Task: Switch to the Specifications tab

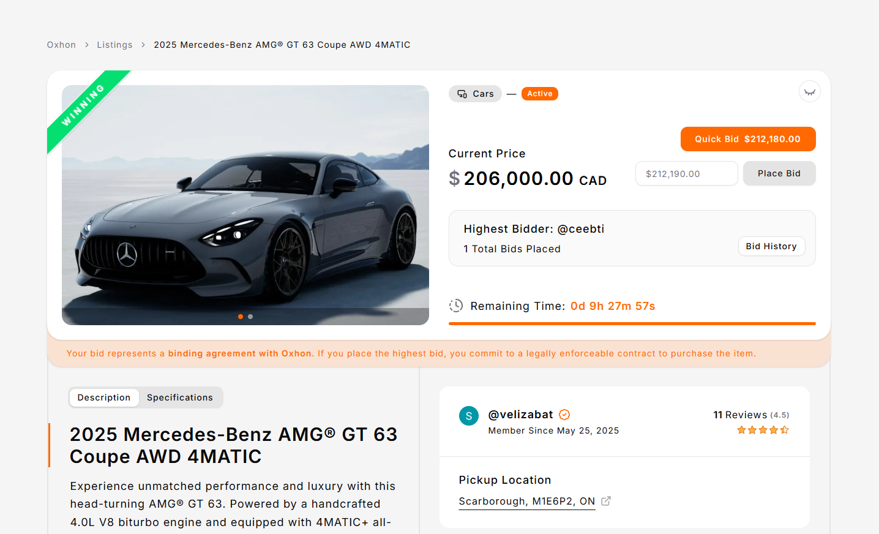Action: coord(180,397)
